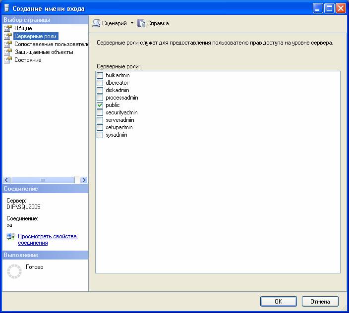Click the Общие page icon
The height and width of the screenshot is (313, 349).
pyautogui.click(x=8, y=28)
